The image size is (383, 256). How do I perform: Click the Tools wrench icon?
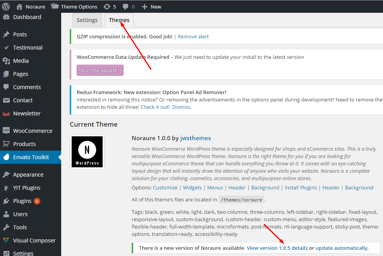6,227
